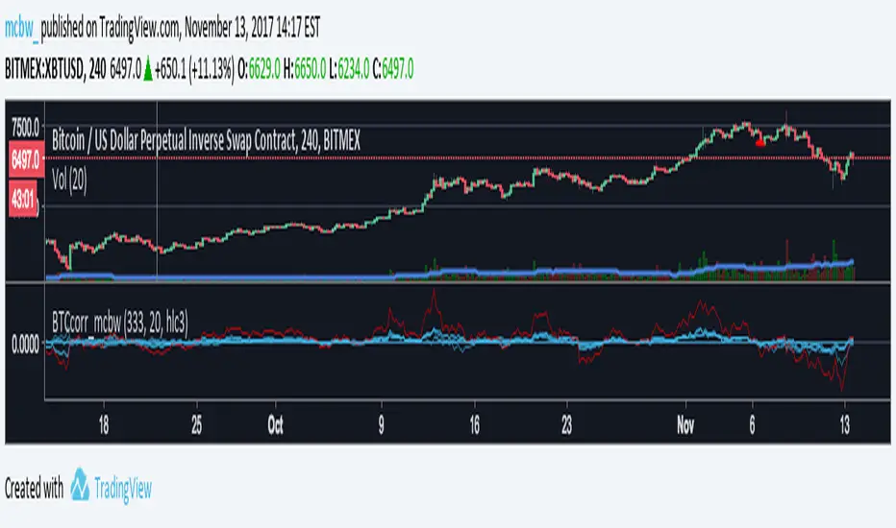
Task: Select the BITMEX:XBTUSD, 240 symbol text
Action: 56,70
